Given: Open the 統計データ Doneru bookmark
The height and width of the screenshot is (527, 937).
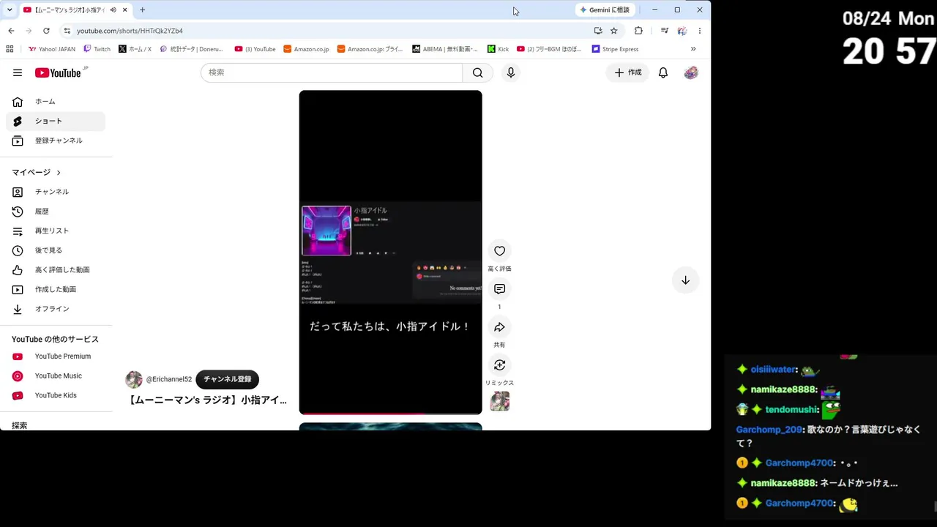Looking at the screenshot, I should [192, 49].
